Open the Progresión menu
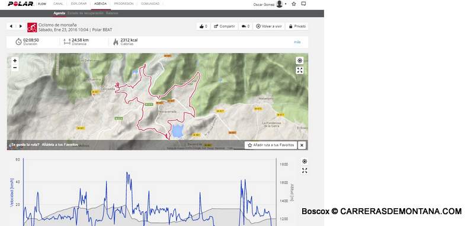This screenshot has height=226, width=474. [x=124, y=4]
